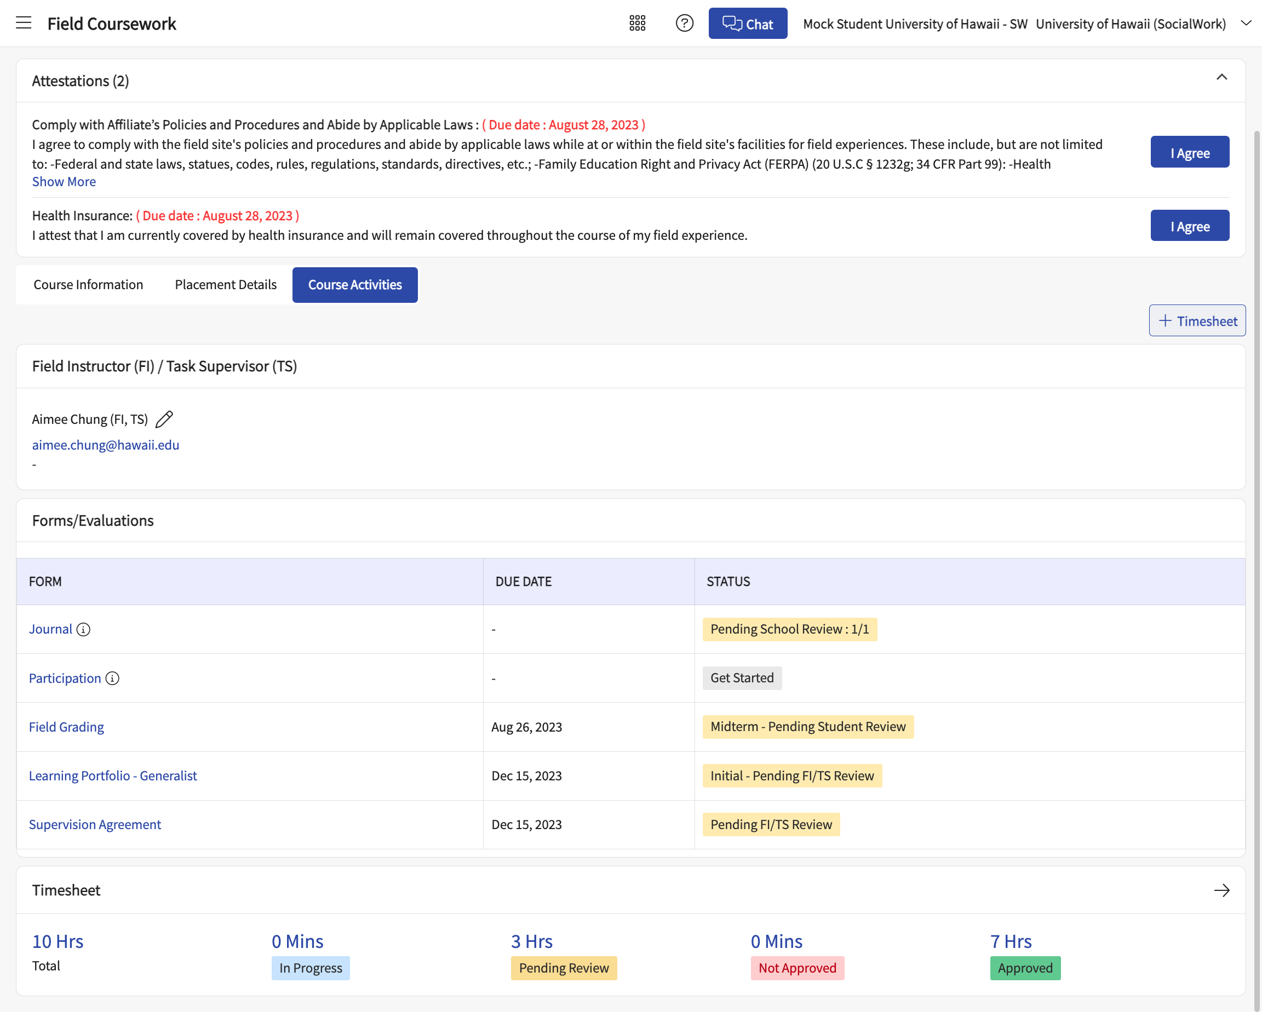This screenshot has width=1262, height=1012.
Task: Switch to the Placement Details tab
Action: pos(225,284)
